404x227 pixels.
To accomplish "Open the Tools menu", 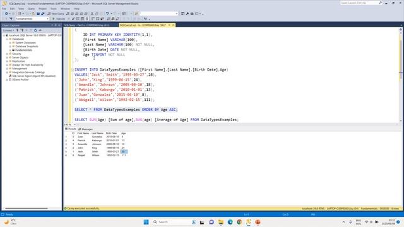I will pyautogui.click(x=54, y=9).
